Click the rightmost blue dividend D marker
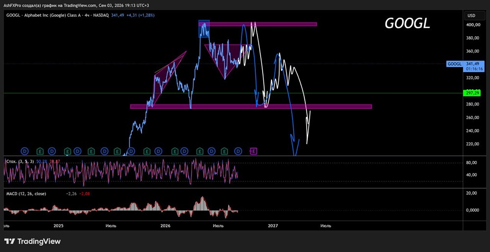The height and width of the screenshot is (252, 490). tap(239, 151)
